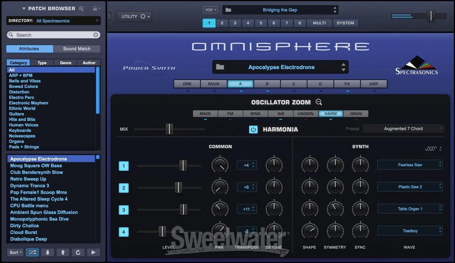Open the UTILITY menu button
This screenshot has height=263, width=455.
click(x=134, y=16)
